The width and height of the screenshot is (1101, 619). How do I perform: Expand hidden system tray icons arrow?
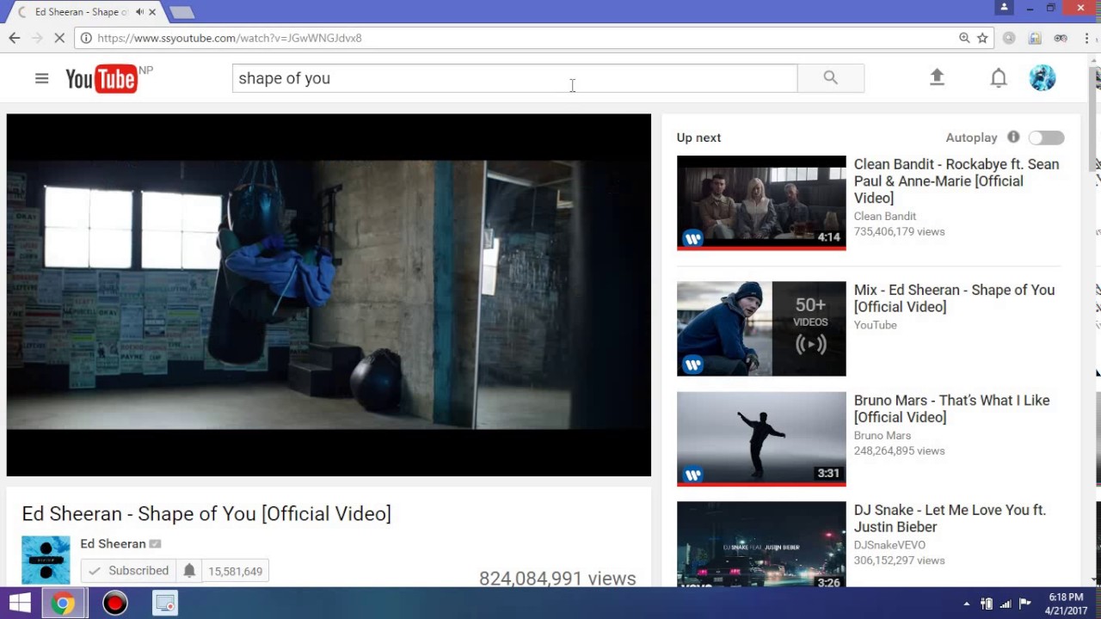click(966, 604)
